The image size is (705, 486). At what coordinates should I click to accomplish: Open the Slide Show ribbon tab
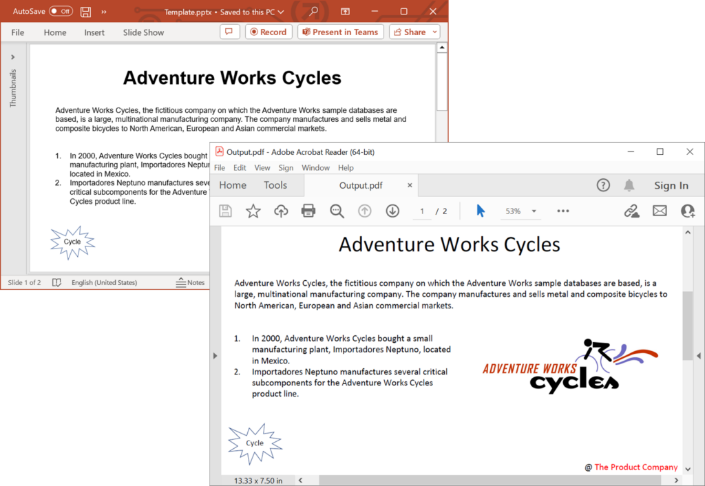tap(143, 32)
